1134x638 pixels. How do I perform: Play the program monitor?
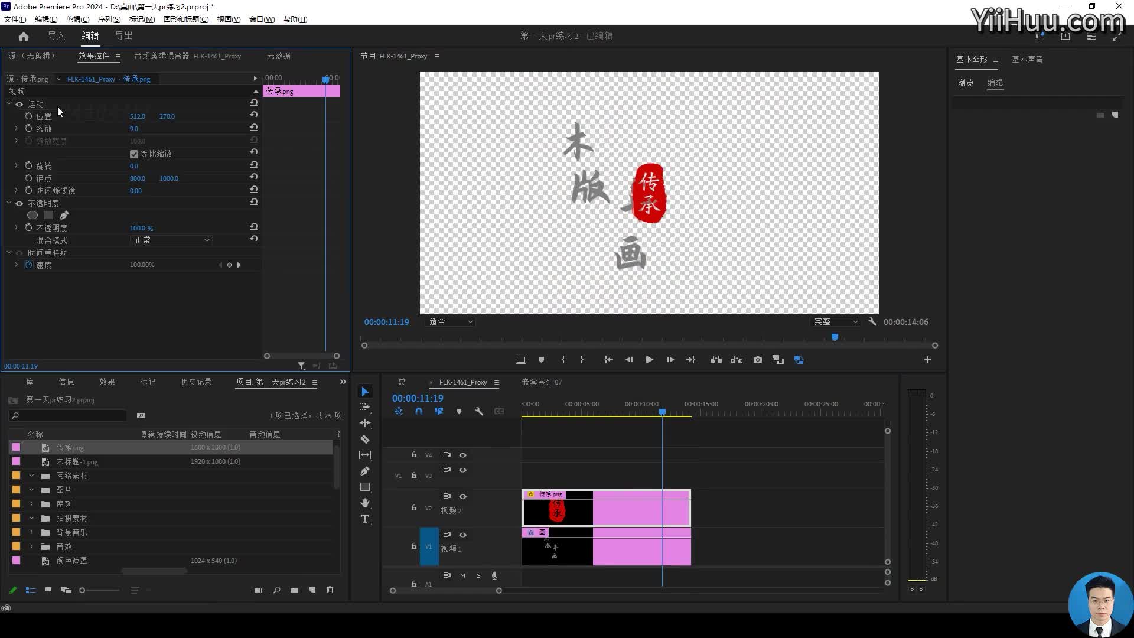[649, 360]
